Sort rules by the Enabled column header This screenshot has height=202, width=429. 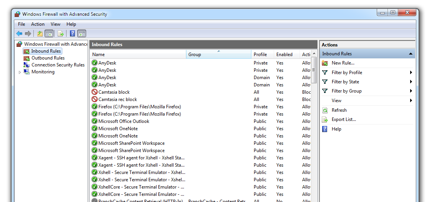(287, 55)
